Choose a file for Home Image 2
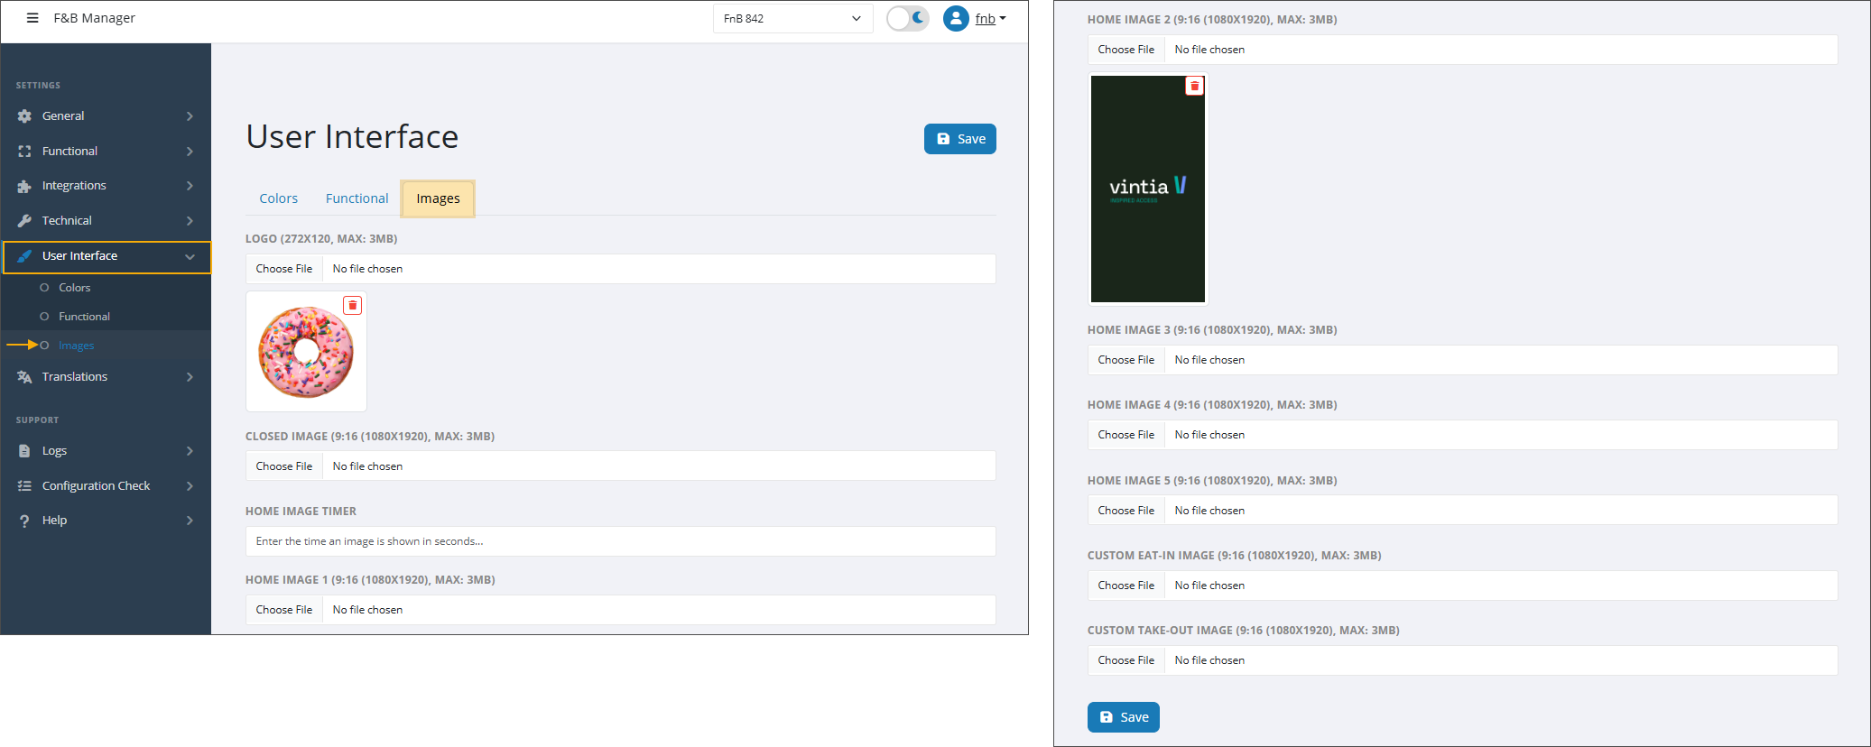This screenshot has height=747, width=1871. [1126, 50]
